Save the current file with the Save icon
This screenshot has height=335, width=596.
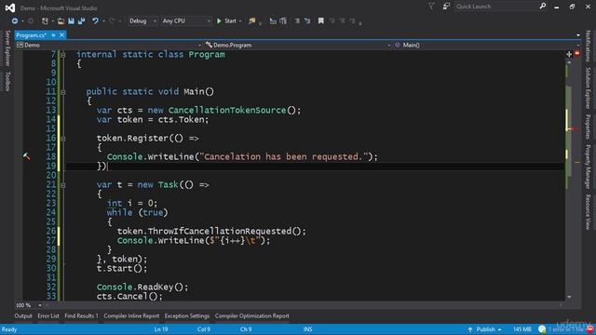pyautogui.click(x=71, y=20)
